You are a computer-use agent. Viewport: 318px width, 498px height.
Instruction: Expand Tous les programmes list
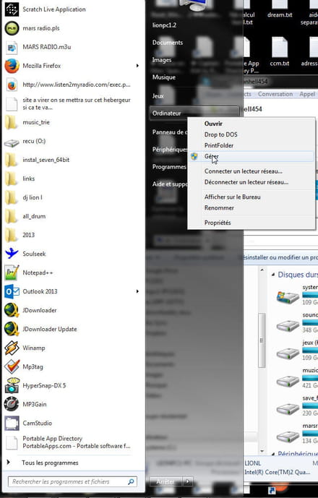tap(50, 463)
